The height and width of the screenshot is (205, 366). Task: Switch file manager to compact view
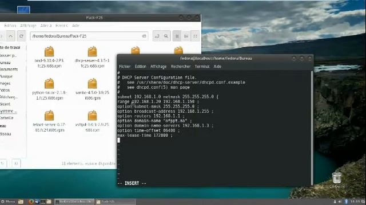195,36
